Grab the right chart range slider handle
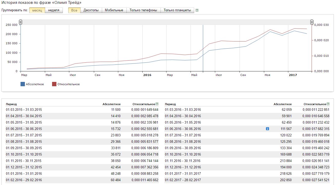The width and height of the screenshot is (336, 185). (312, 22)
